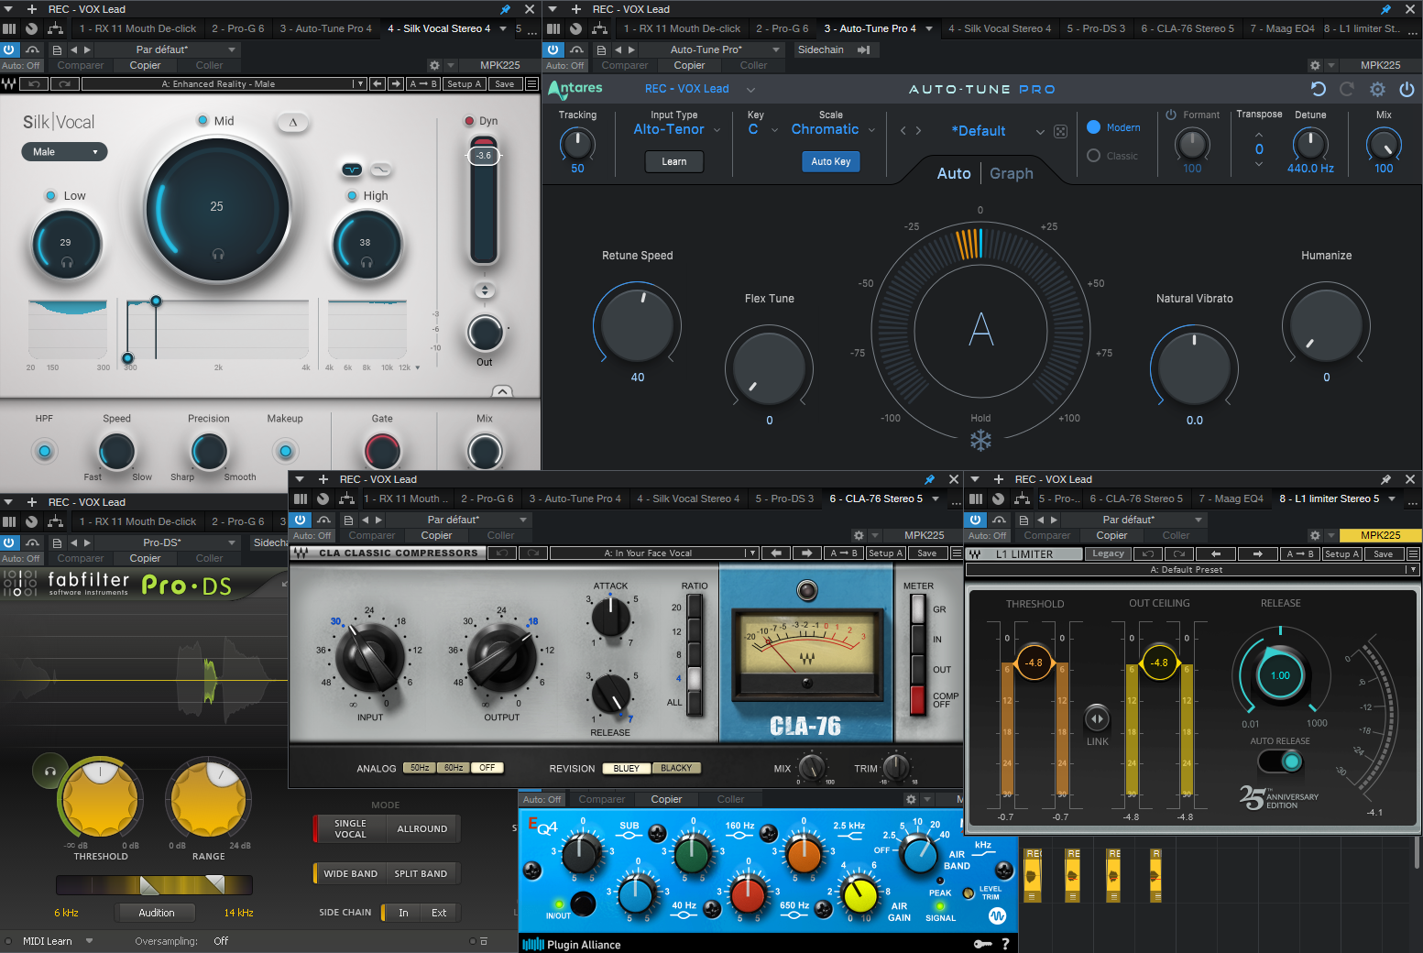Click headphone icon under Silk Vocal Mid knob
Viewport: 1423px width, 953px height.
pos(218,254)
